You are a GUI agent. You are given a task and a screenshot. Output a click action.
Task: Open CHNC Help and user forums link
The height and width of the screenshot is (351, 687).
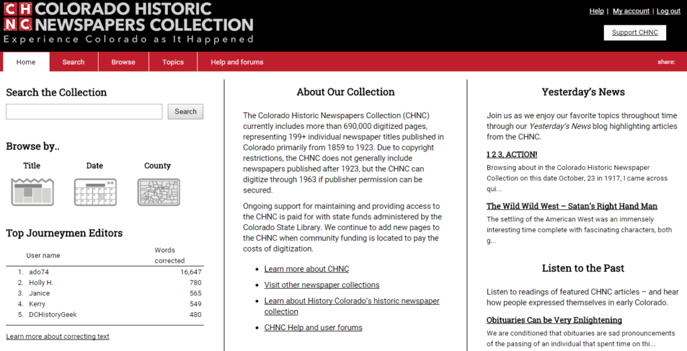tap(313, 328)
